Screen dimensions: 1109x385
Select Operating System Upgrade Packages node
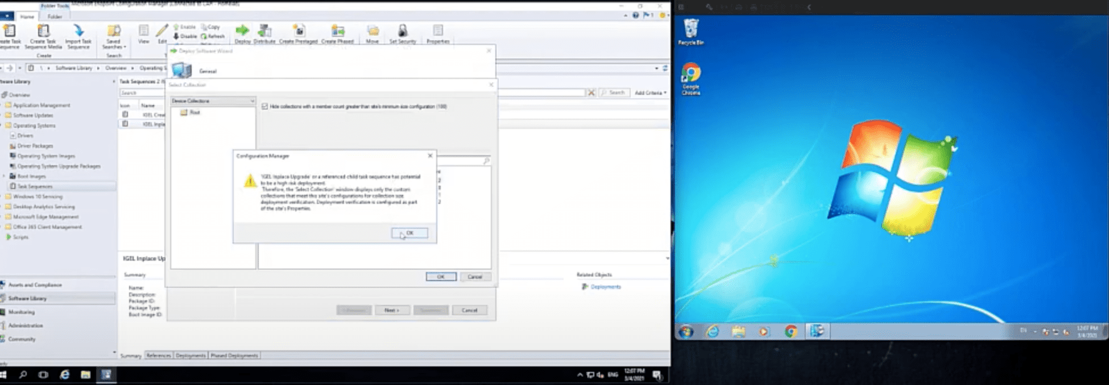[x=59, y=166]
